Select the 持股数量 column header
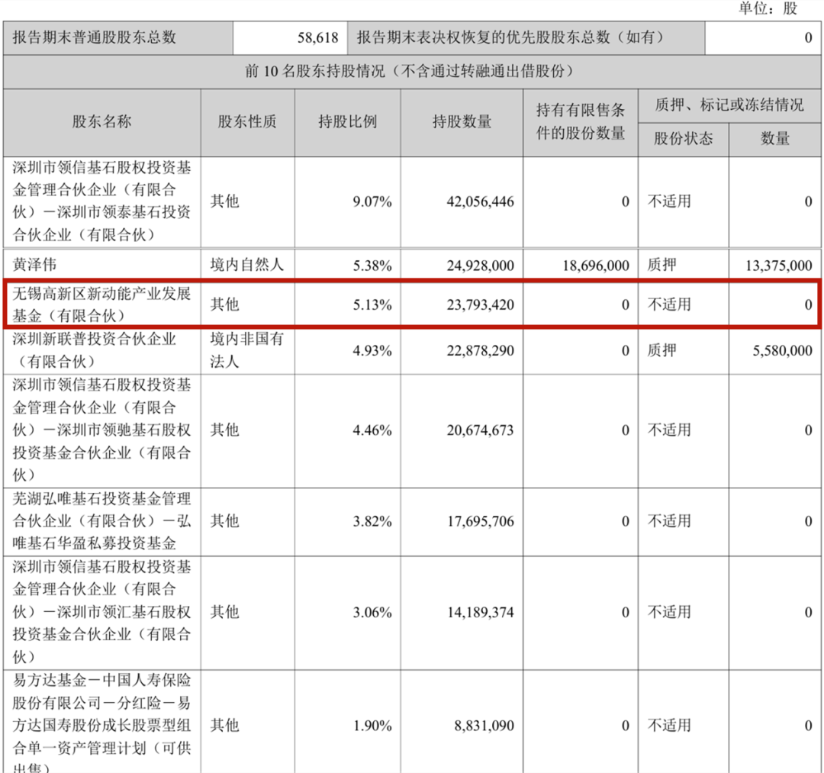The width and height of the screenshot is (824, 773). (x=462, y=122)
